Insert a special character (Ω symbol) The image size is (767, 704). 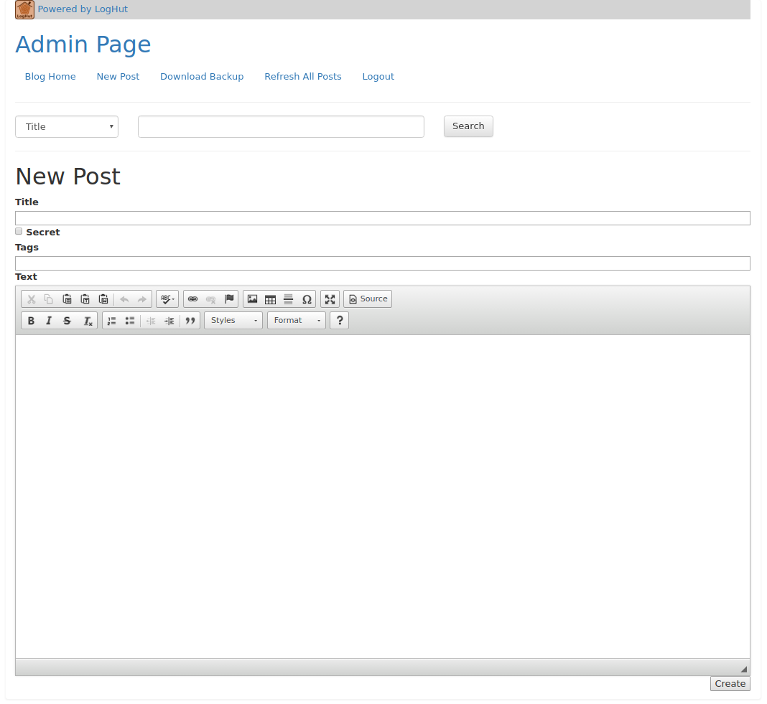(307, 299)
